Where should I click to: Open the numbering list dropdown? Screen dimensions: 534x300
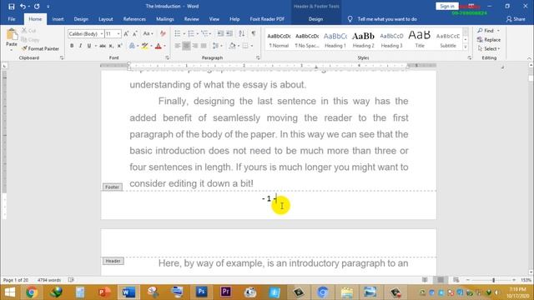[197, 33]
